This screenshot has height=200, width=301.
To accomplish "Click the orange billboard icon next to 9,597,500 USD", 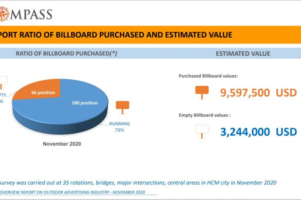I will click(x=202, y=91).
